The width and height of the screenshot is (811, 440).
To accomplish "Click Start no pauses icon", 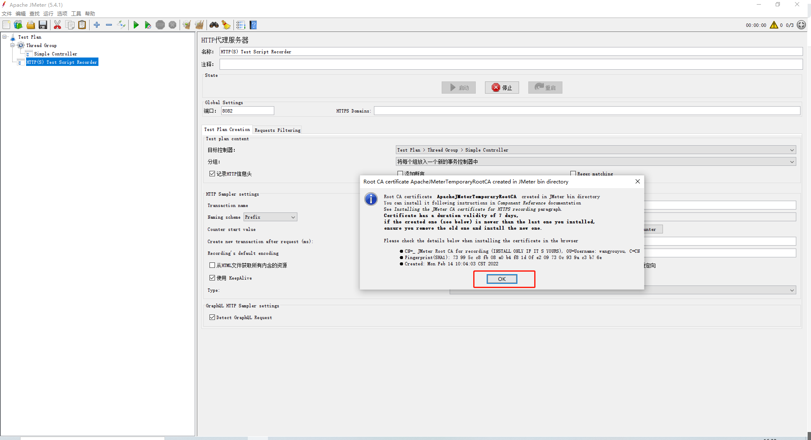I will click(148, 25).
